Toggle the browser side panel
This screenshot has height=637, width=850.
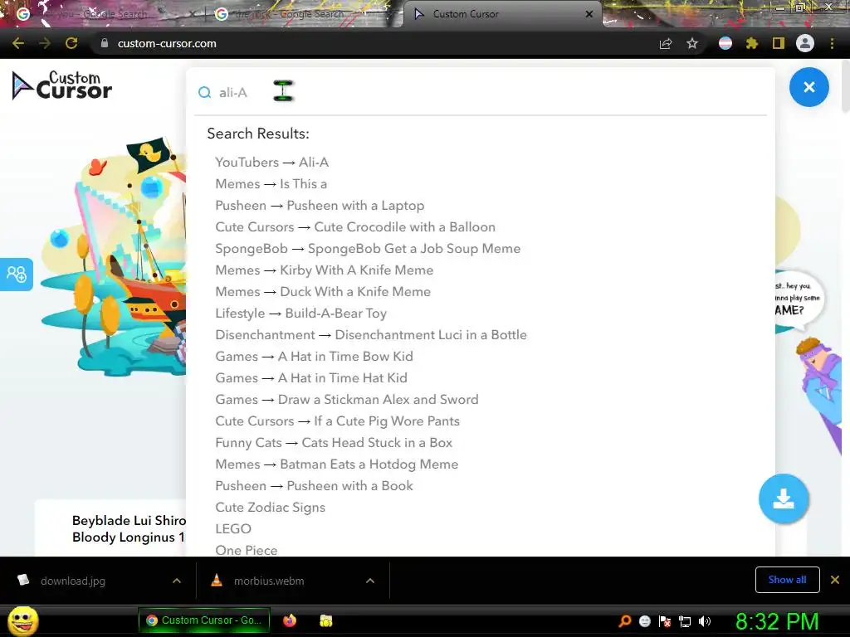tap(779, 43)
